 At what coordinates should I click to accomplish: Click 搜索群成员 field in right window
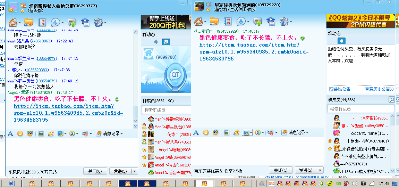(360, 109)
